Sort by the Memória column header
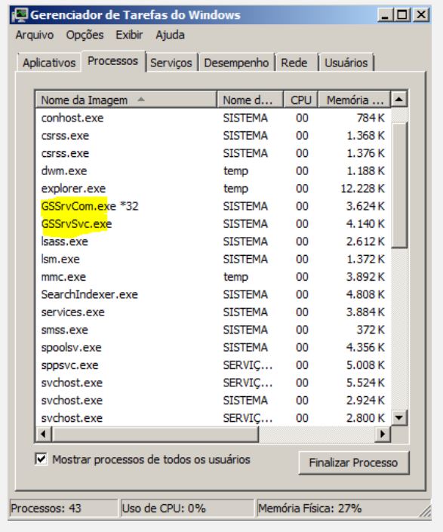 point(355,100)
